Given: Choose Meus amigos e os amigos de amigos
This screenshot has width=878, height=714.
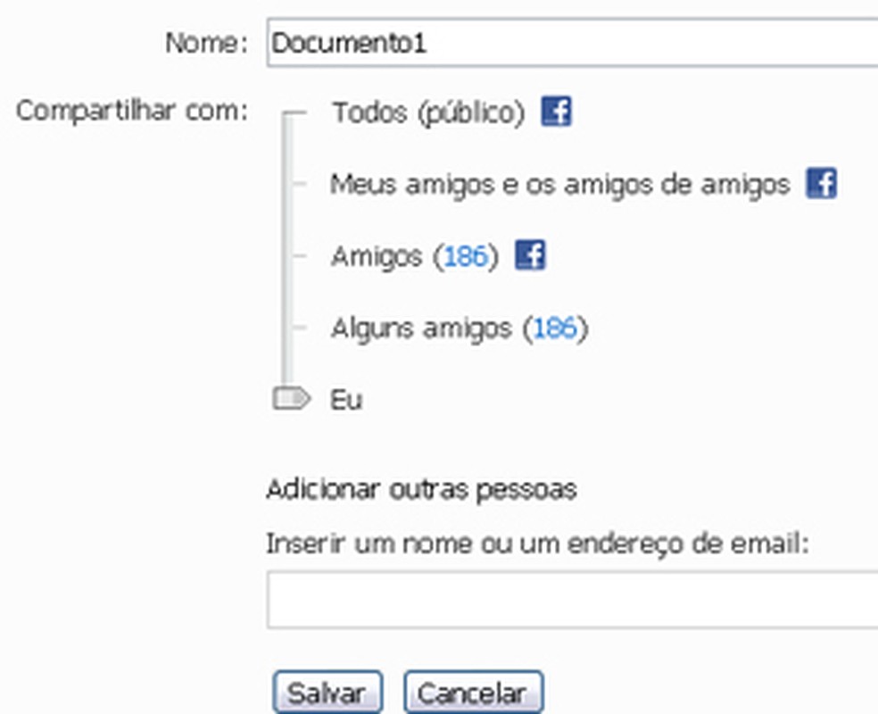Looking at the screenshot, I should (x=559, y=185).
